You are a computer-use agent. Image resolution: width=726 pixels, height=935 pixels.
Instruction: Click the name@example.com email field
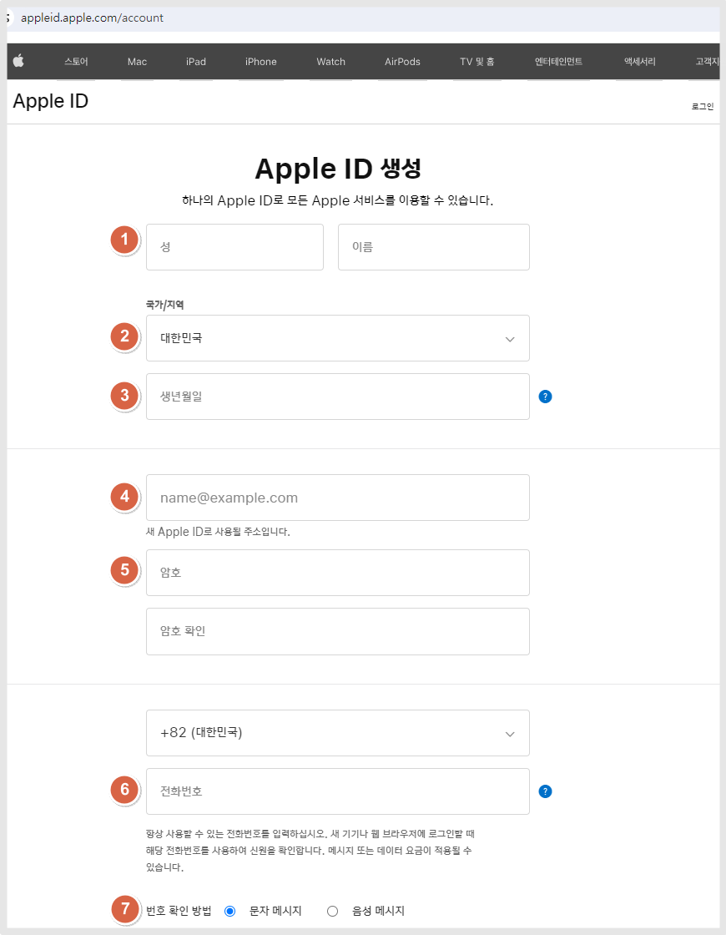coord(337,498)
